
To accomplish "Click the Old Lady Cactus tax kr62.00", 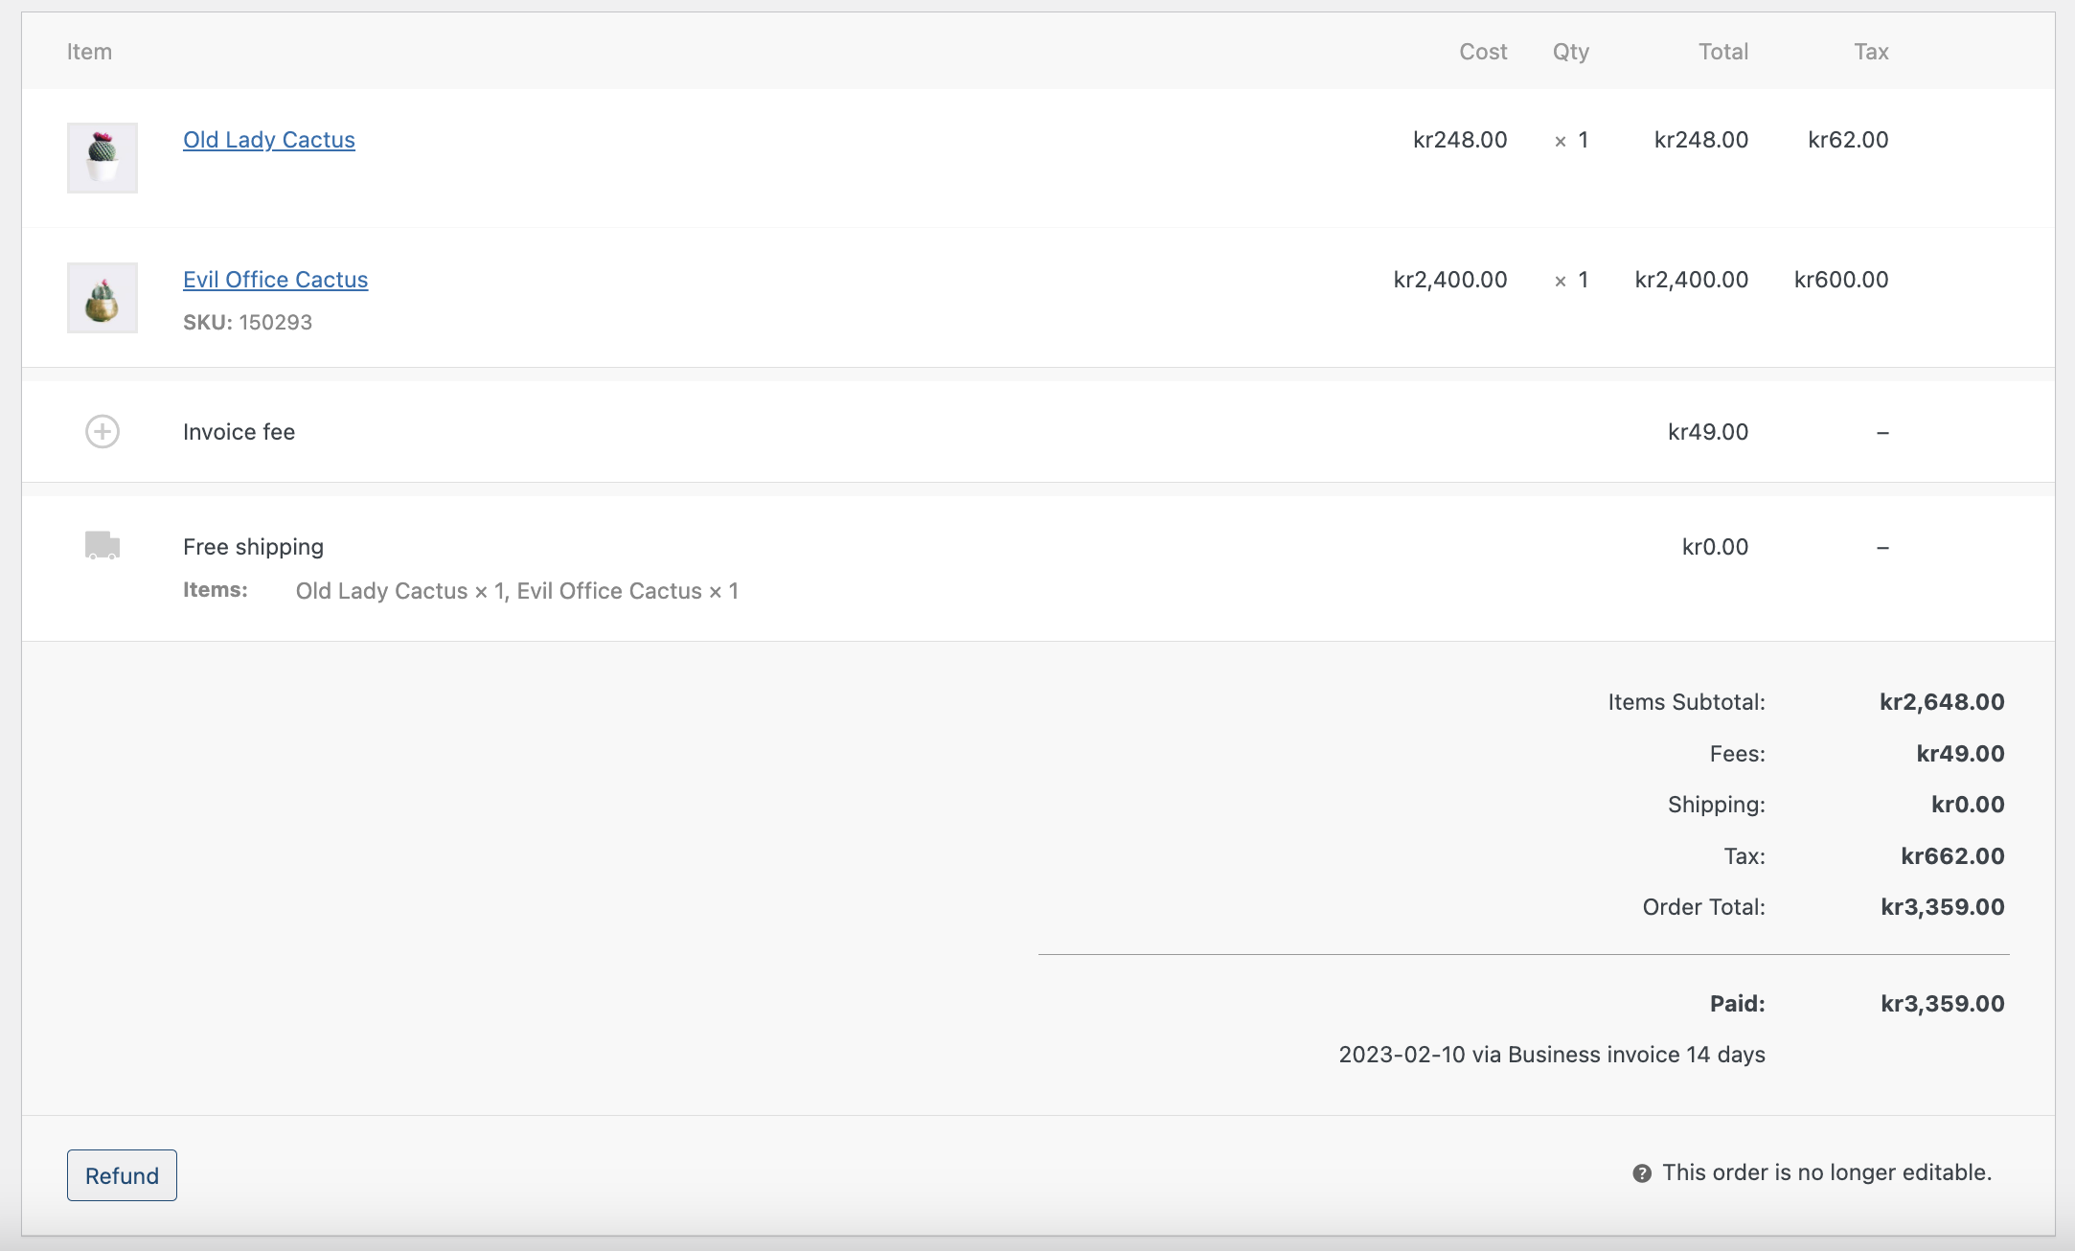I will [1848, 140].
